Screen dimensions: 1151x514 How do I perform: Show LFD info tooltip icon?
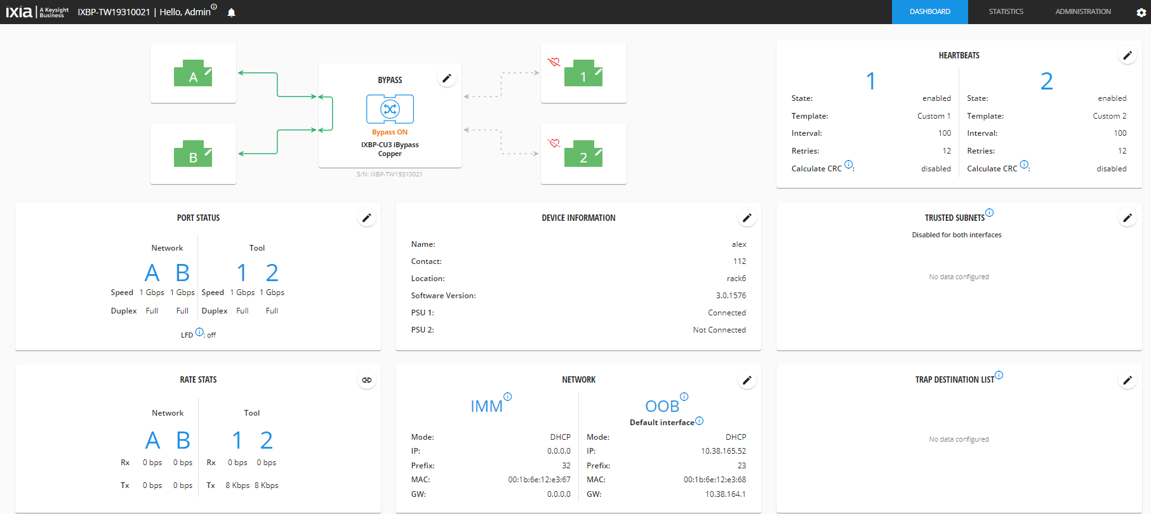199,332
